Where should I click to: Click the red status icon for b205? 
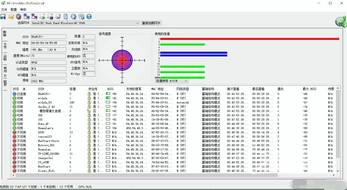click(14, 133)
